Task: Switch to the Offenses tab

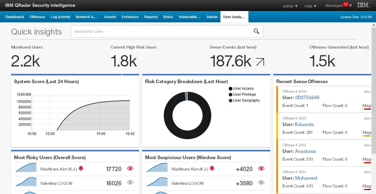Action: pyautogui.click(x=37, y=17)
